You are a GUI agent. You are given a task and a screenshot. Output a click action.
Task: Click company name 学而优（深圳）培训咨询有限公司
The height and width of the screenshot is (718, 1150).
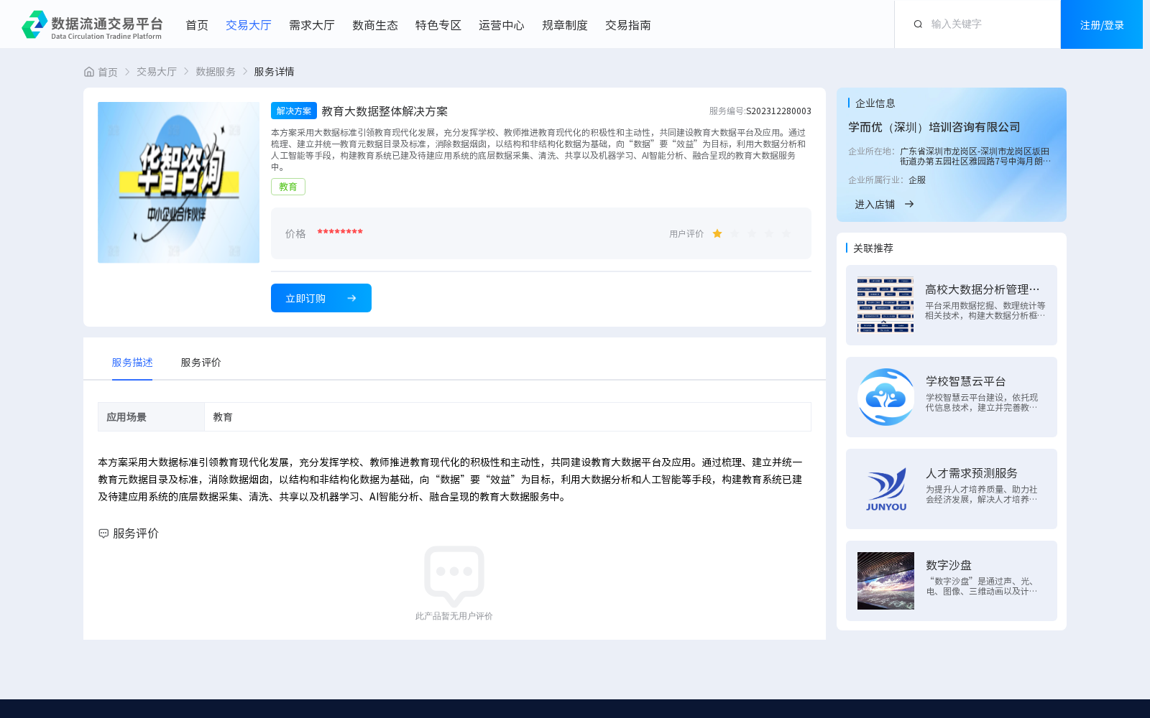934,127
